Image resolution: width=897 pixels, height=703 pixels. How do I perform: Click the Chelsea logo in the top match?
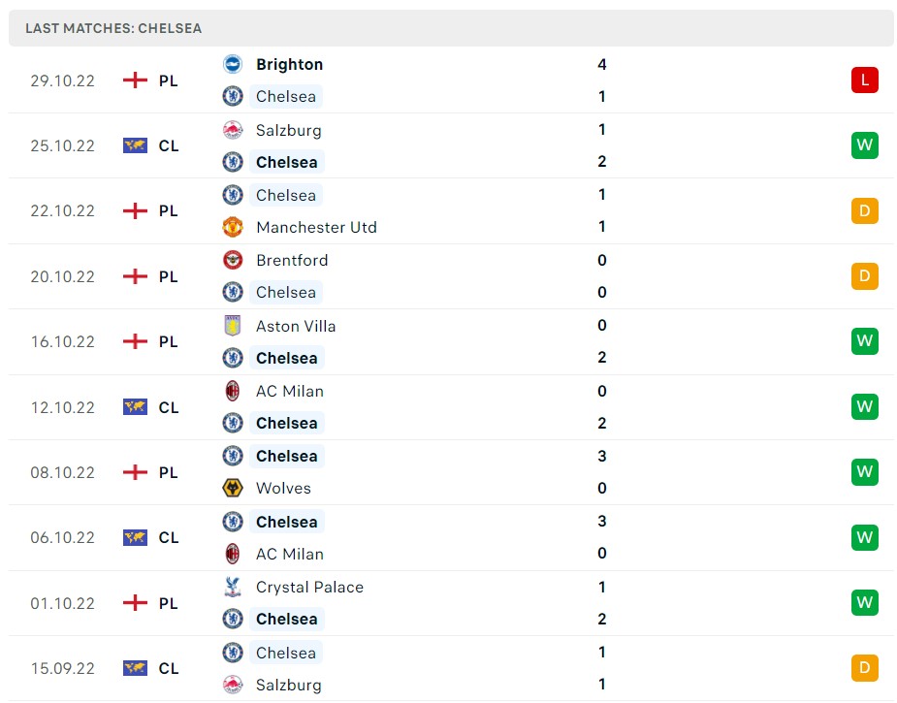(232, 96)
